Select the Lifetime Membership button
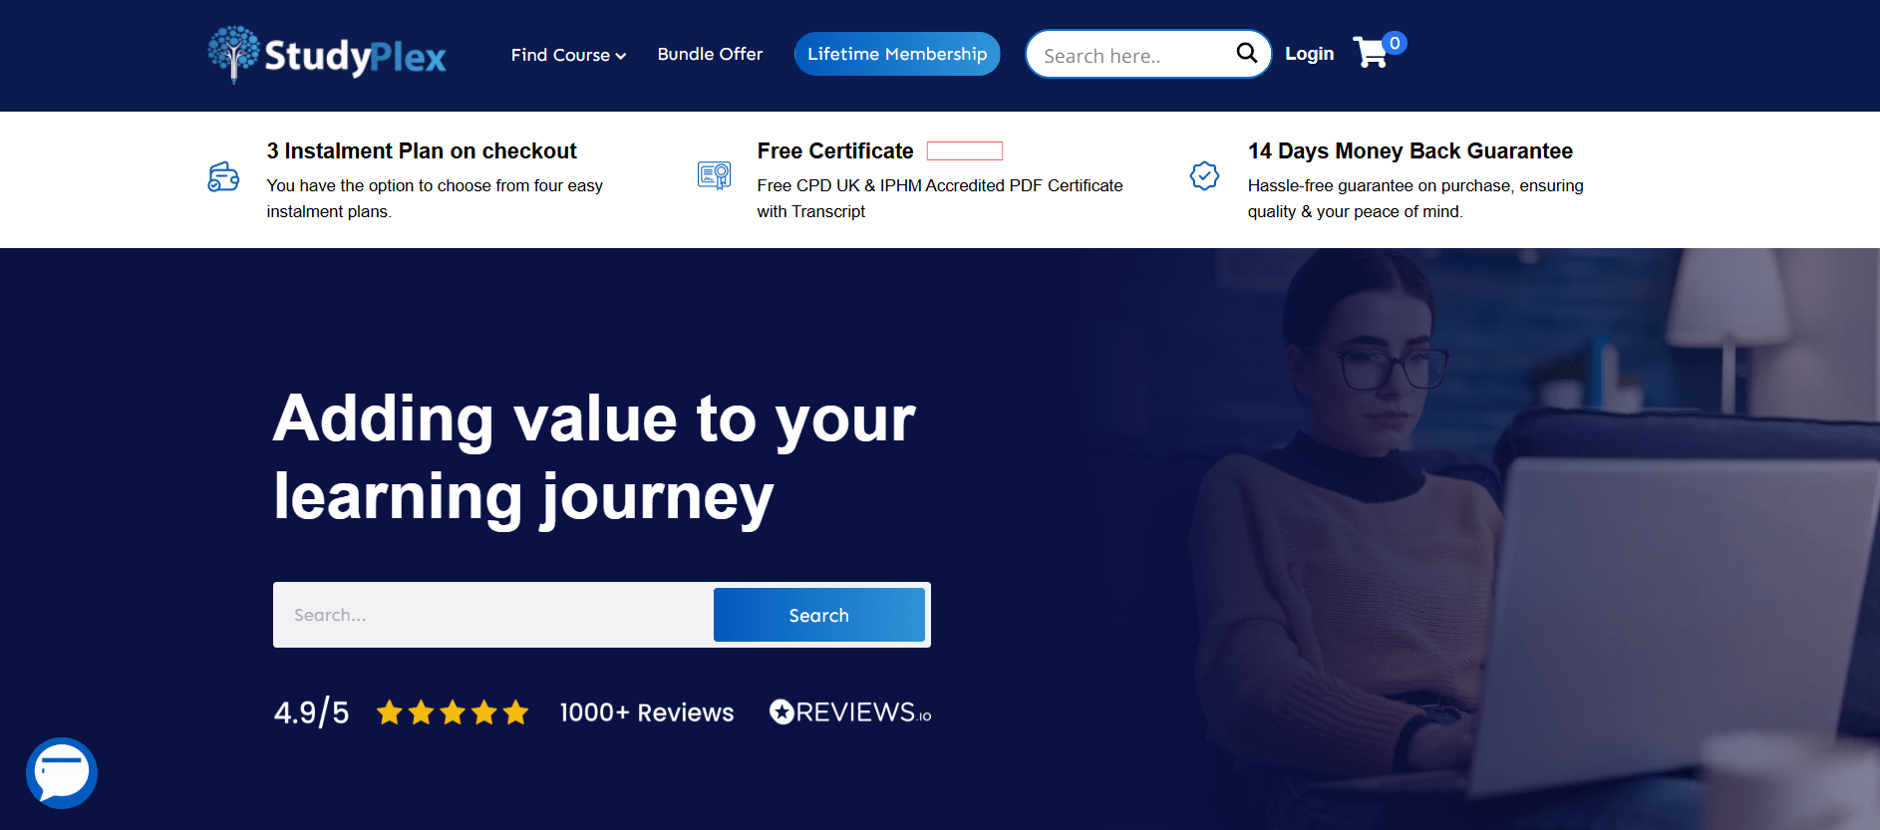Screen dimensions: 1880x830 coord(897,54)
